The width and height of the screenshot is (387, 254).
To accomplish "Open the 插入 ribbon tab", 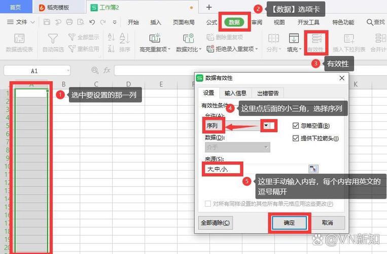I will click(x=156, y=22).
